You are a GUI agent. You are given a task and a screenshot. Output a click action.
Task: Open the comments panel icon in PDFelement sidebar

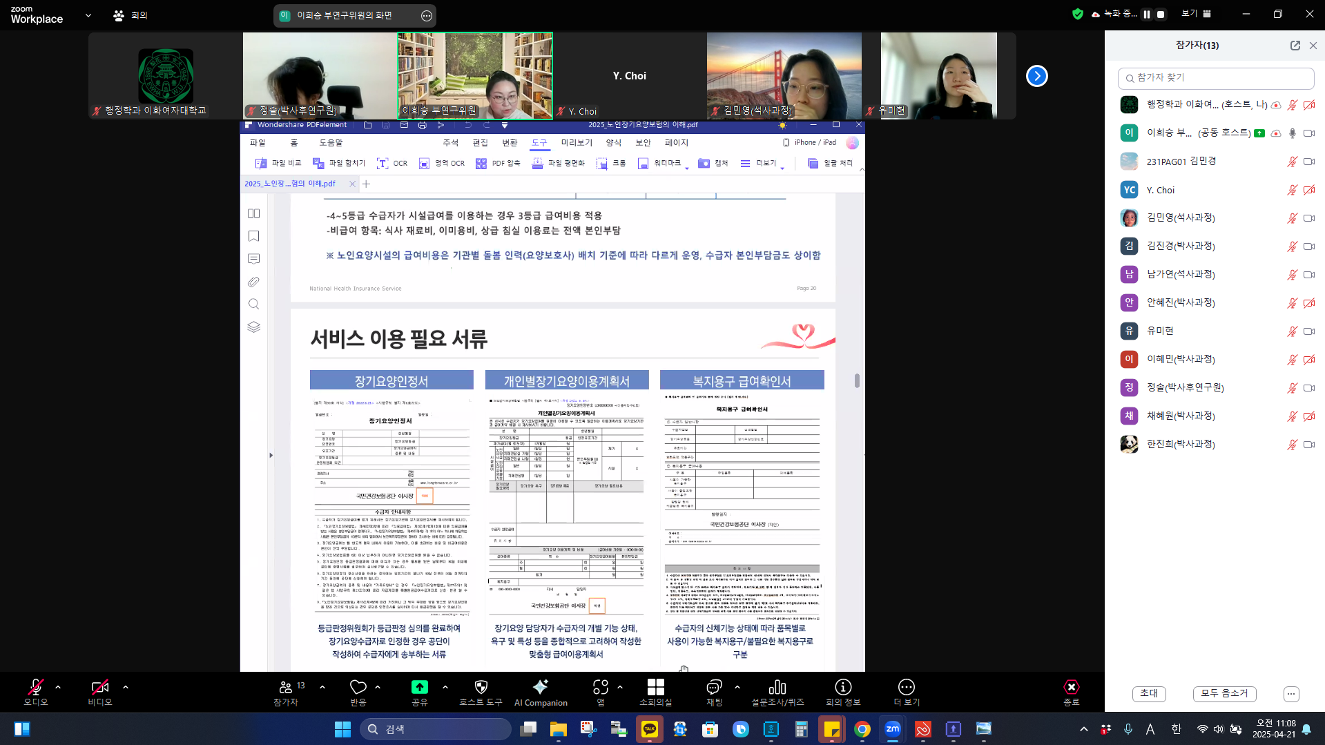click(253, 259)
